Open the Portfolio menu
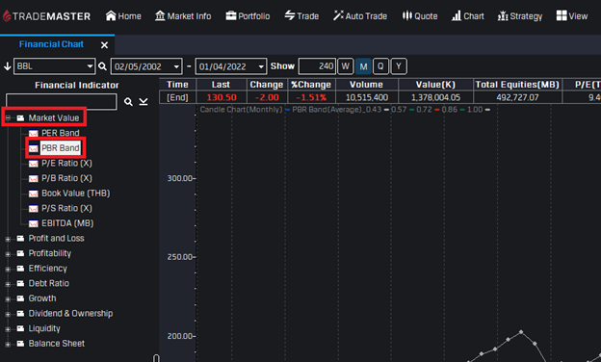 [x=248, y=16]
